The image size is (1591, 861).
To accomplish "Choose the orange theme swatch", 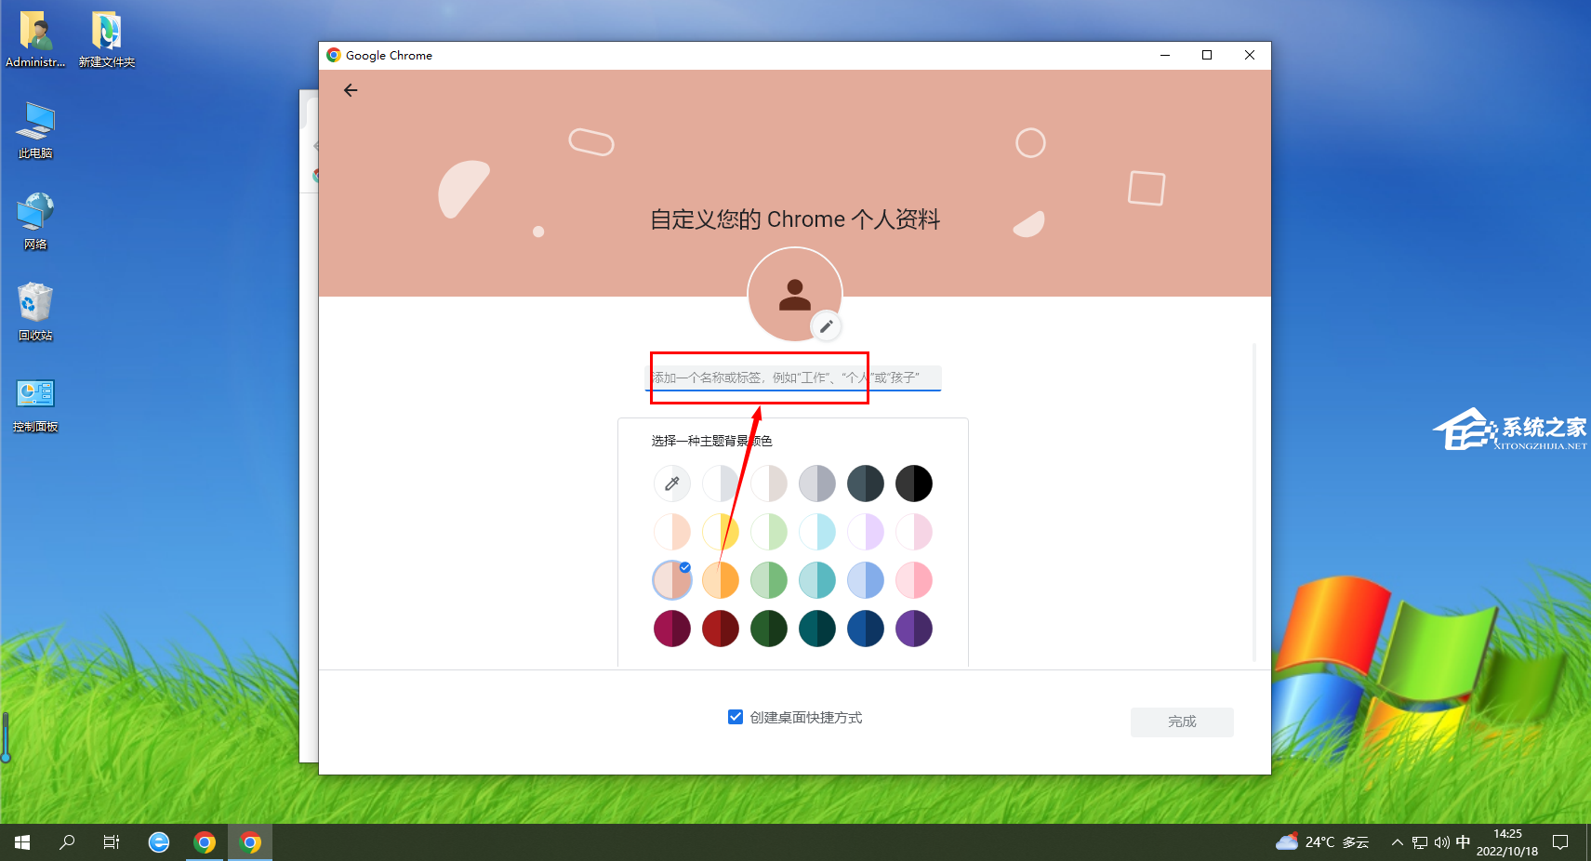I will 721,580.
